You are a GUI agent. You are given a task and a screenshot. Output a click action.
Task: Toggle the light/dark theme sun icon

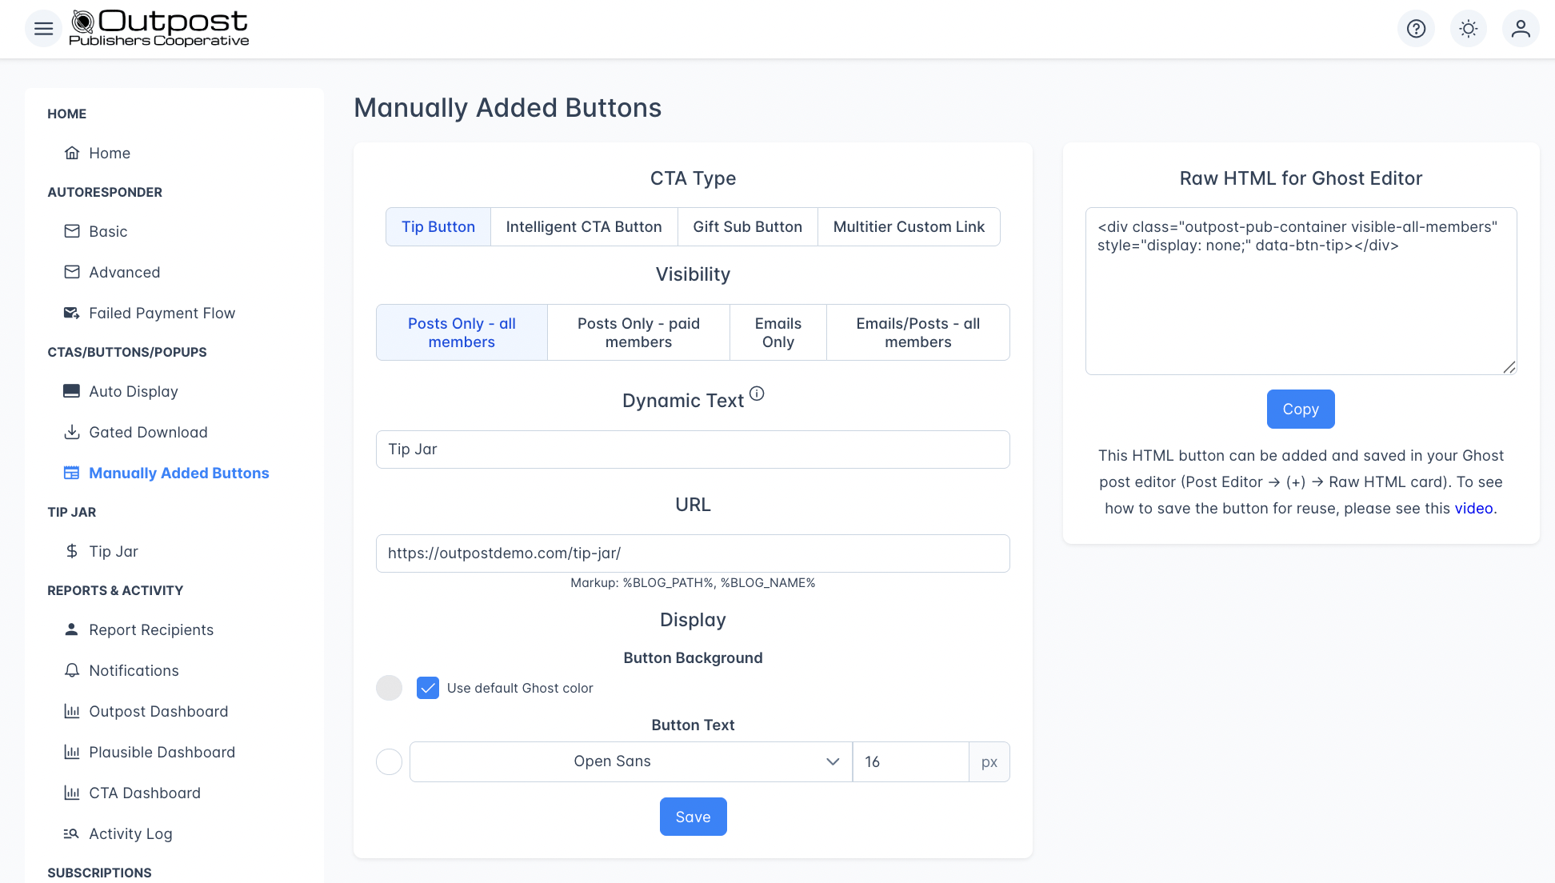click(x=1469, y=29)
